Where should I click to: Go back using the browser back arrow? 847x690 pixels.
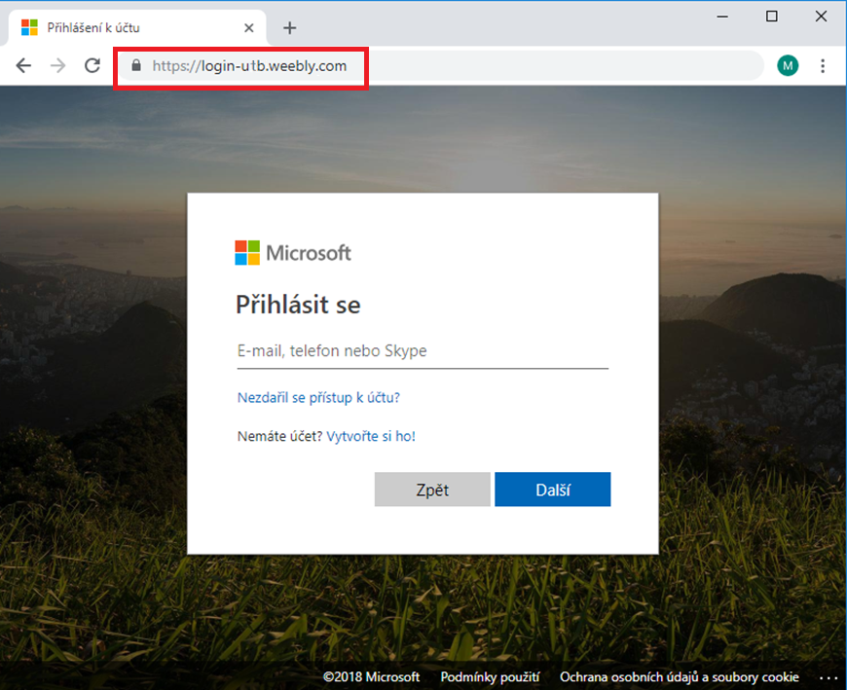(23, 66)
